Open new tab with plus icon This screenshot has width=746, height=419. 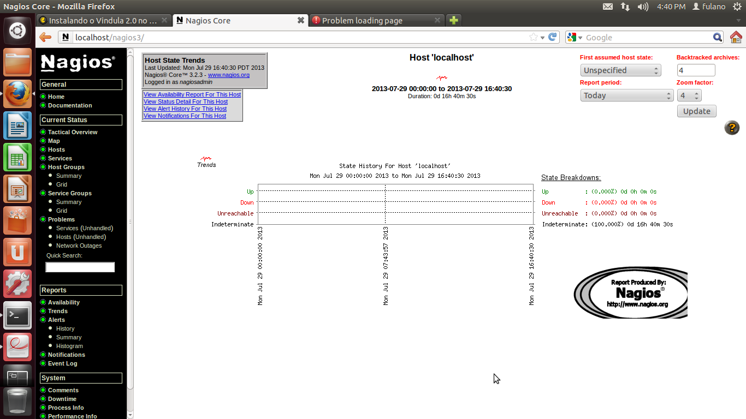pyautogui.click(x=453, y=20)
